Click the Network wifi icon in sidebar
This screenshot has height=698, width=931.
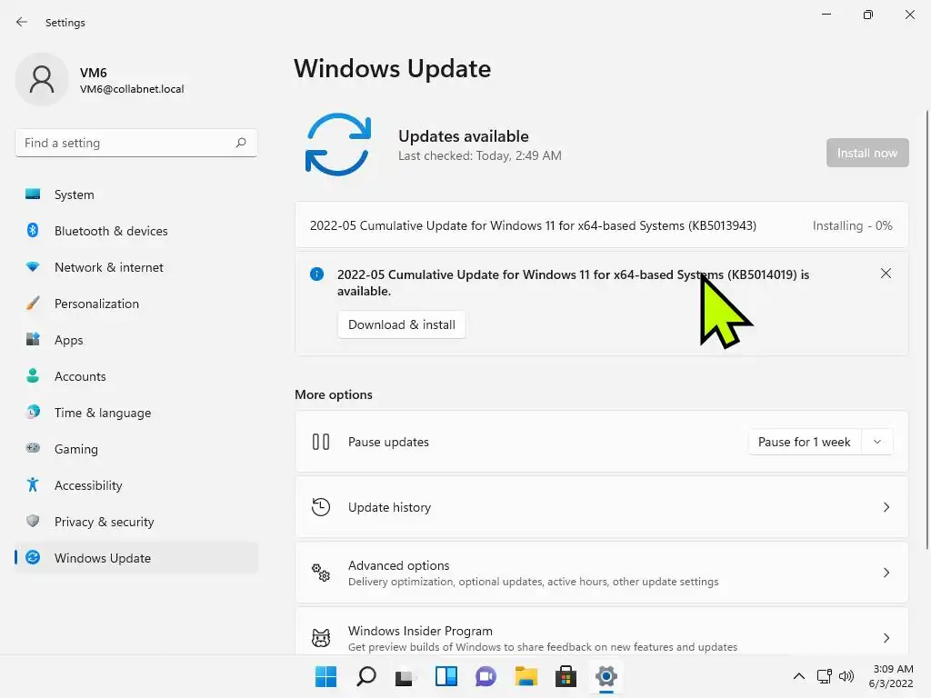(x=33, y=267)
